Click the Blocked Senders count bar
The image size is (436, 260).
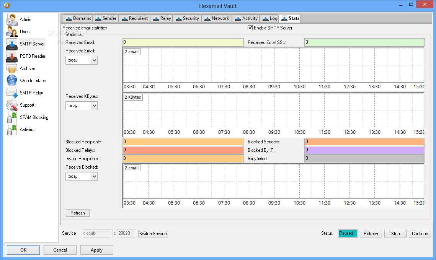pos(364,142)
